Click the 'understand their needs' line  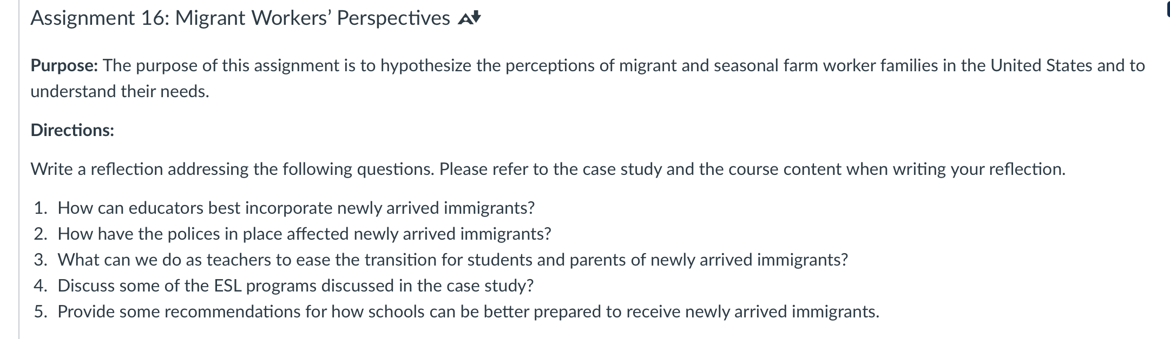[120, 91]
